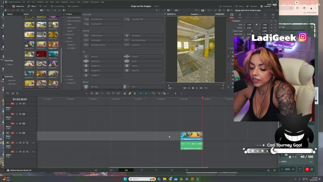This screenshot has height=182, width=323.
Task: Open the Fusion page icon
Action: click(141, 170)
